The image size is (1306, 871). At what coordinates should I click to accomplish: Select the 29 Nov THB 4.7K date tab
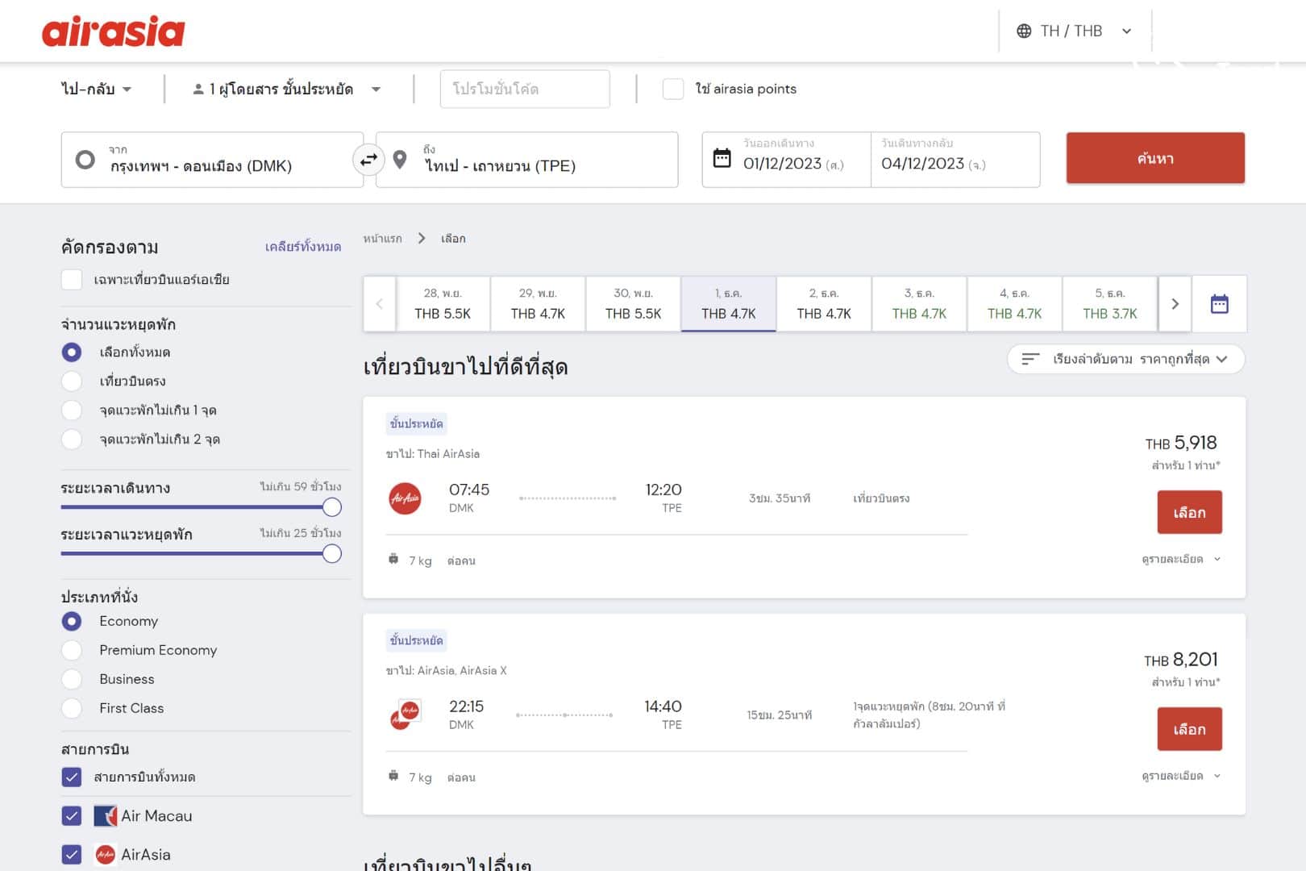click(x=538, y=304)
